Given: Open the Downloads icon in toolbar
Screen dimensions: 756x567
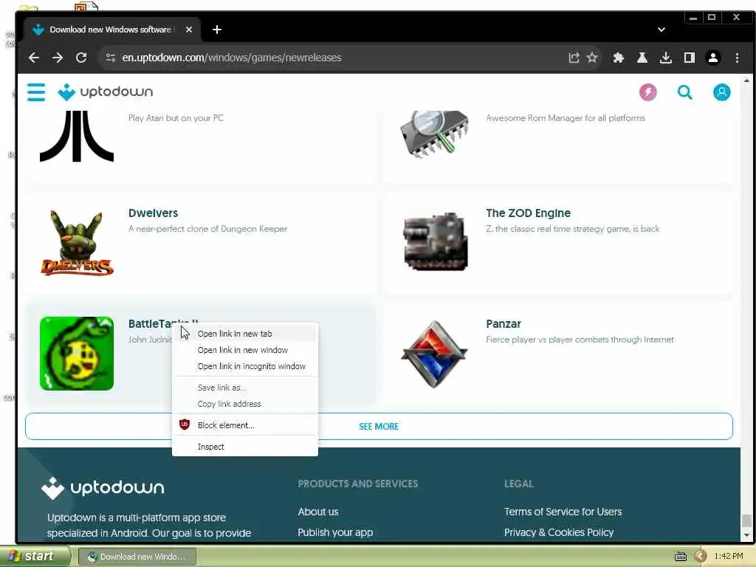Looking at the screenshot, I should pyautogui.click(x=665, y=58).
